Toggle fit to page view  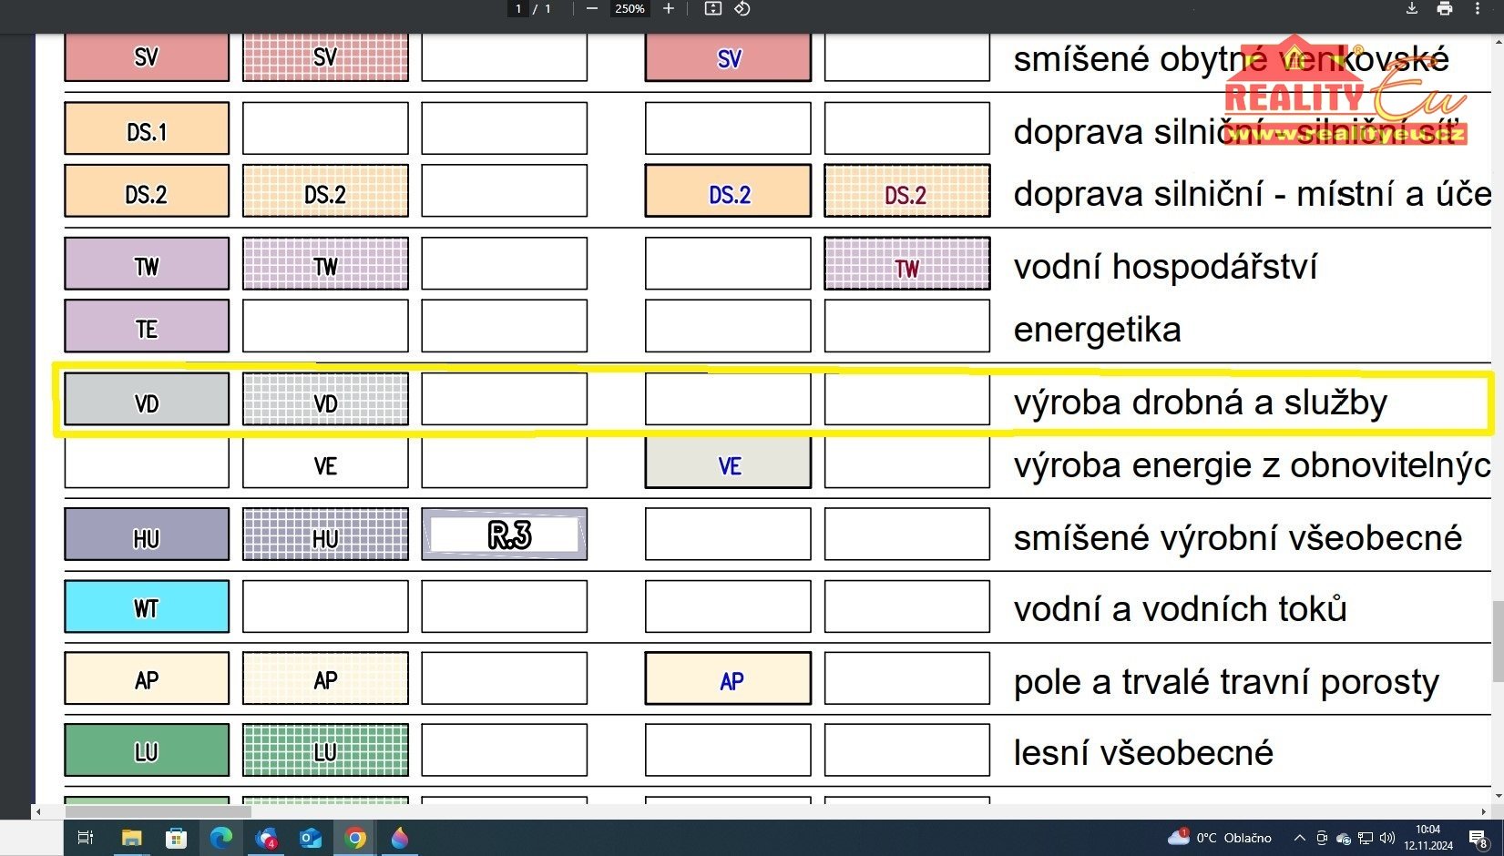click(x=713, y=9)
